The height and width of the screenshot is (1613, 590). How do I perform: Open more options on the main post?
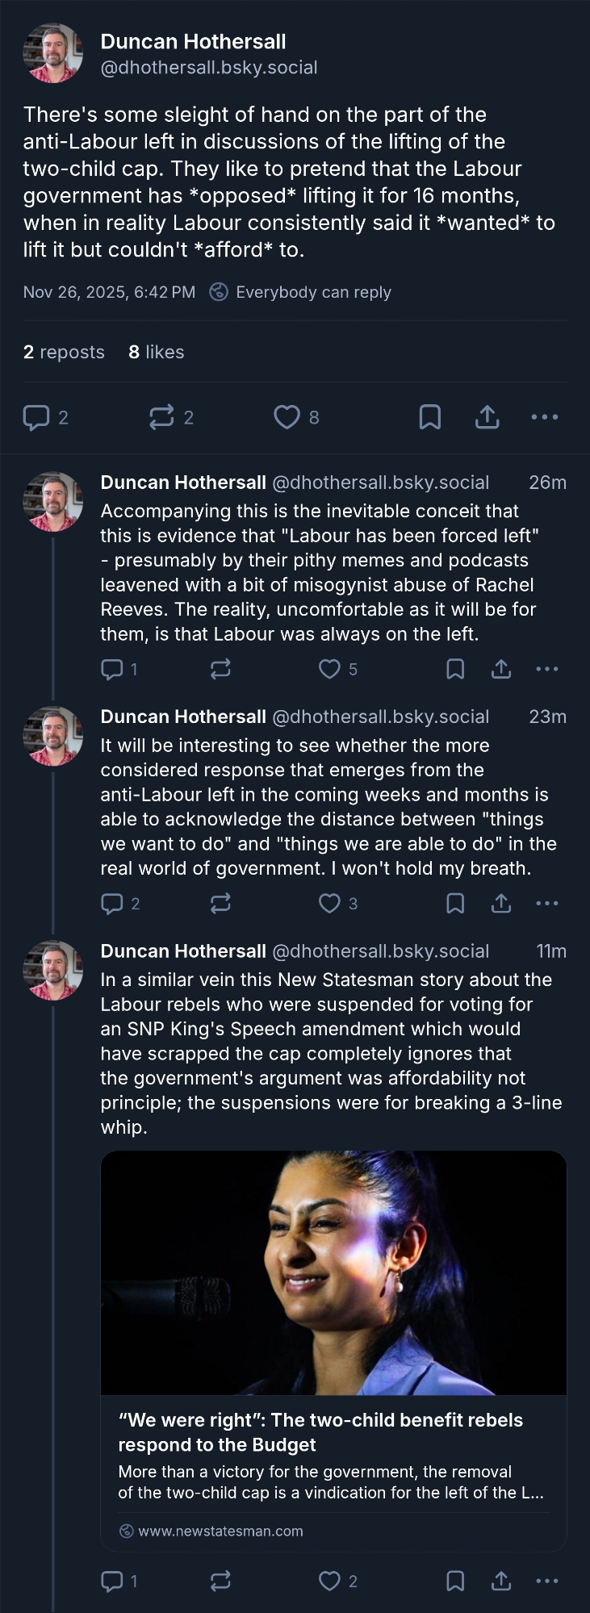coord(545,417)
